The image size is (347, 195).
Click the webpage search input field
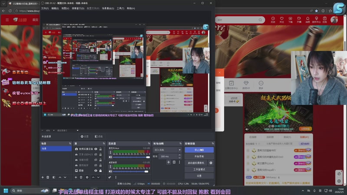tap(237, 20)
